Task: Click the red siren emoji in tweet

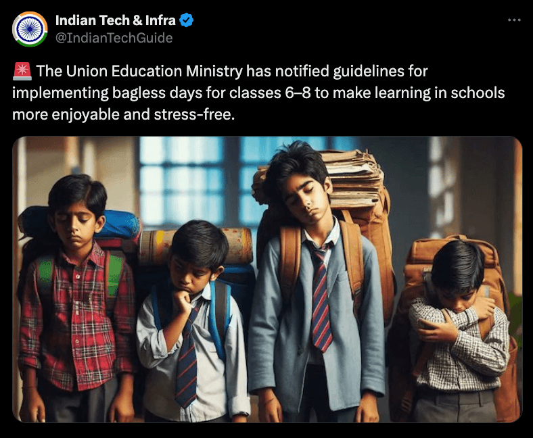Action: pos(22,72)
